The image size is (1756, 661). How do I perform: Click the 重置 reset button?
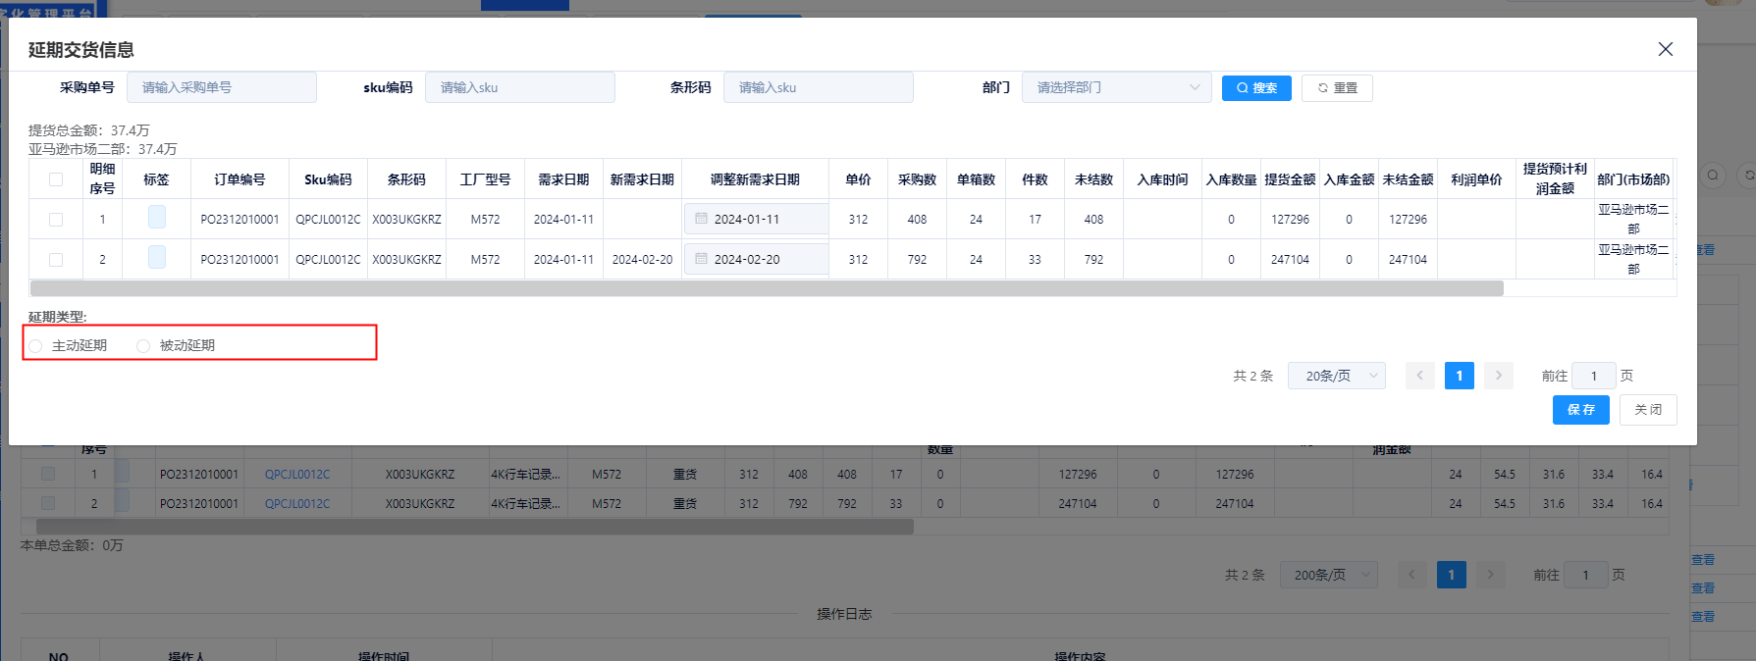(1337, 88)
